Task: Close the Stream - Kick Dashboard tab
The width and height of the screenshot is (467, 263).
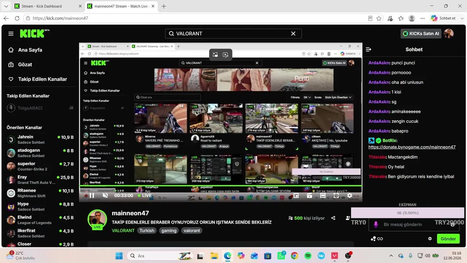Action: [x=80, y=6]
